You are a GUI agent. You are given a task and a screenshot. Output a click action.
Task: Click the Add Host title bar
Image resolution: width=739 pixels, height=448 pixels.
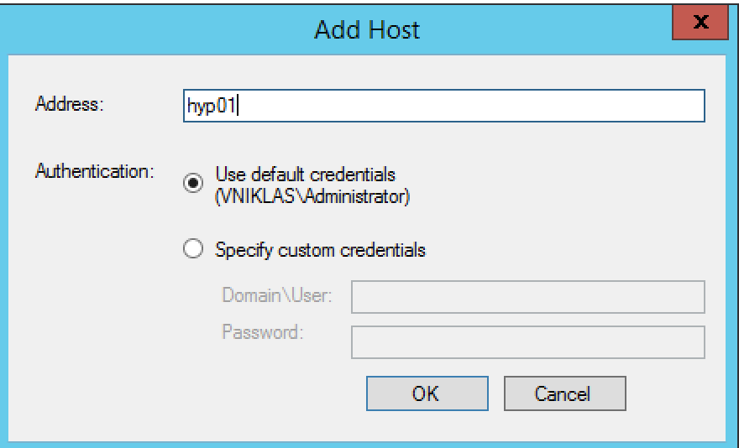(367, 29)
